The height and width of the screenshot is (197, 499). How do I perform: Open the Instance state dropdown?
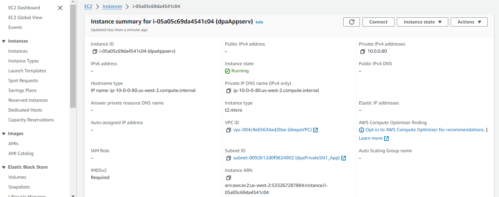click(422, 22)
